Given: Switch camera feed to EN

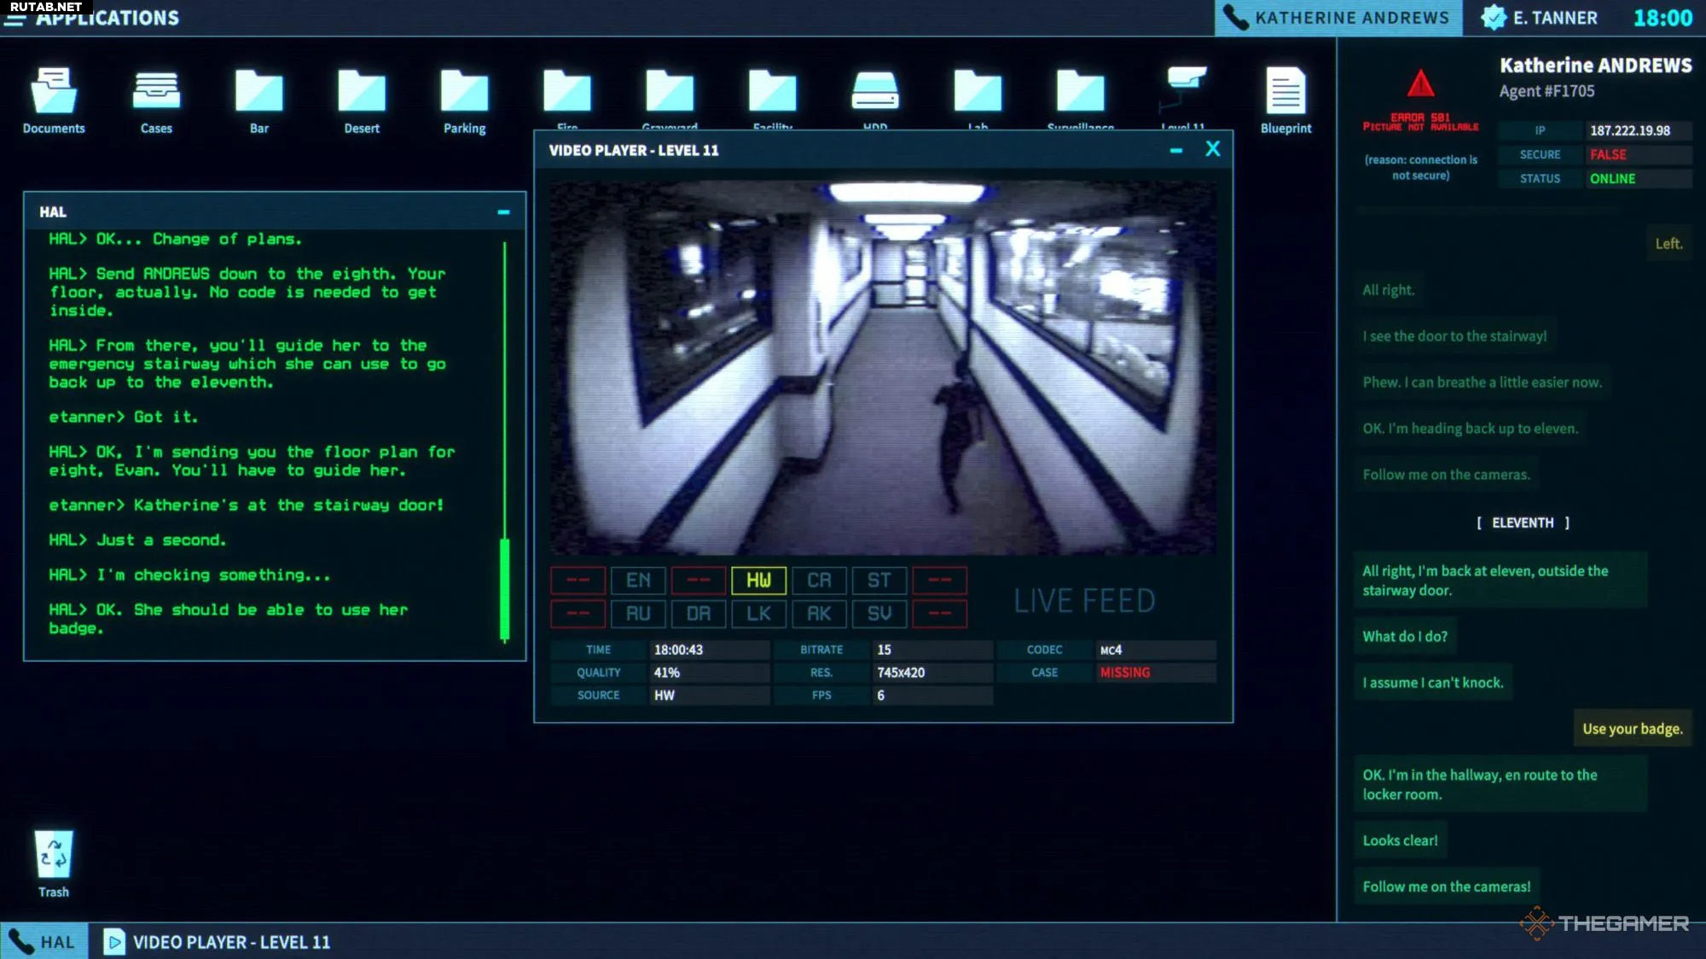Looking at the screenshot, I should pos(638,581).
